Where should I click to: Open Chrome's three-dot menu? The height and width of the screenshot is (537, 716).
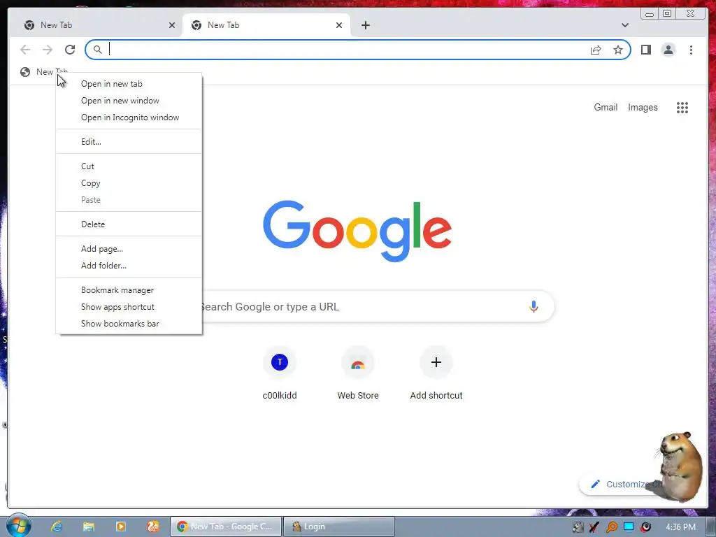(691, 50)
